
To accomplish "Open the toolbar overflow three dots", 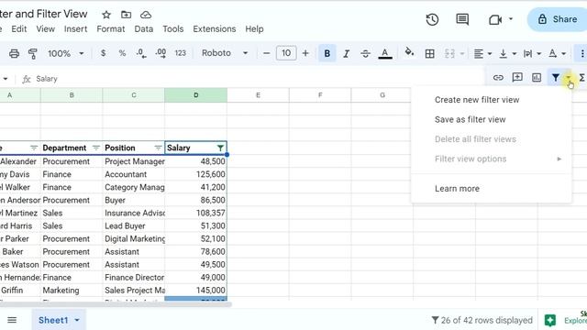I will [582, 53].
